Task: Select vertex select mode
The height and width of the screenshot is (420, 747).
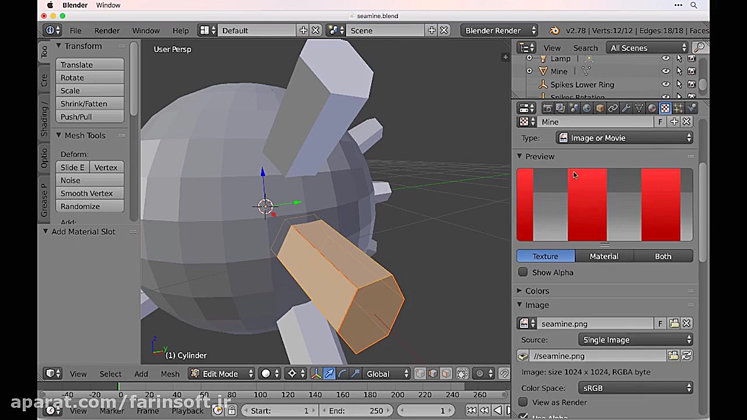Action: point(420,374)
